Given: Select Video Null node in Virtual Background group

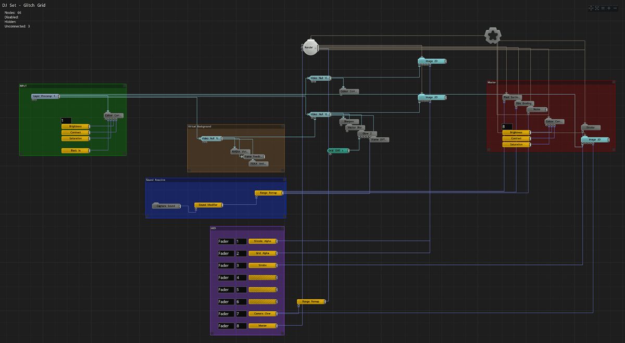Looking at the screenshot, I should click(x=211, y=138).
